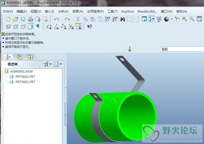
Task: Open the Paste Special icon
Action: tap(100, 19)
